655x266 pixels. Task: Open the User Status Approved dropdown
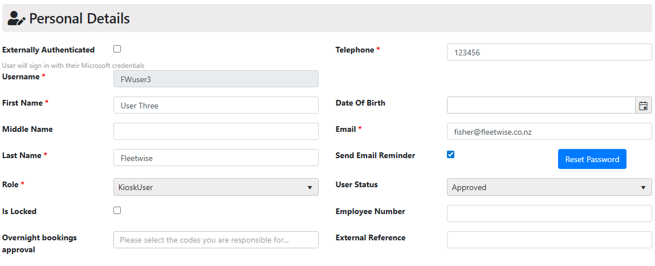(x=550, y=187)
